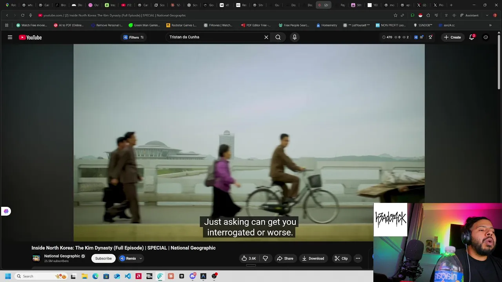Open Visual Studio Code from the taskbar
Image resolution: width=502 pixels, height=282 pixels.
[x=127, y=276]
